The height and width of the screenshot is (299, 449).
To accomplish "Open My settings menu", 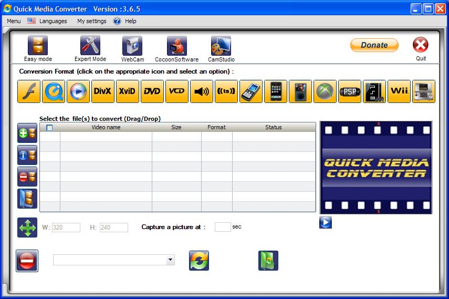I will pyautogui.click(x=91, y=21).
